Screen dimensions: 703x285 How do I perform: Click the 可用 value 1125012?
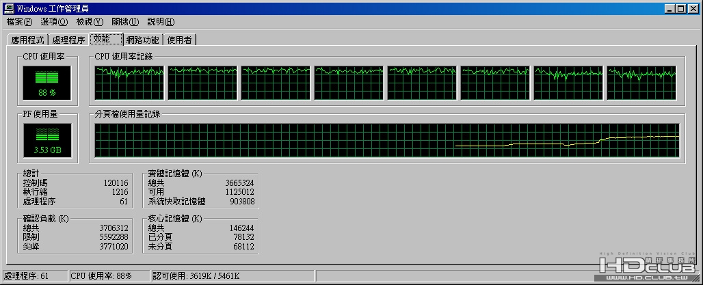pos(240,192)
